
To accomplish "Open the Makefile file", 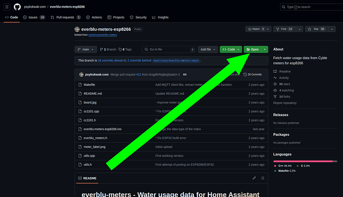I will click(x=89, y=85).
